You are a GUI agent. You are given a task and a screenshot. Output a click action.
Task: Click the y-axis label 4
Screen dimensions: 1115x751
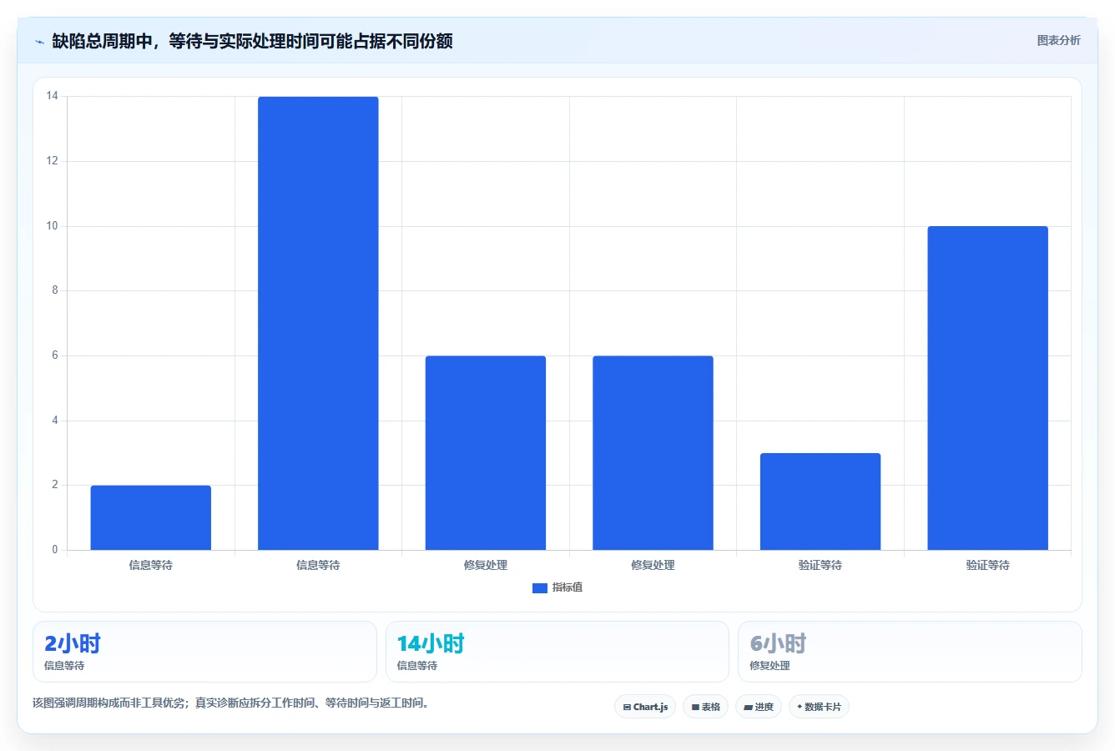55,421
